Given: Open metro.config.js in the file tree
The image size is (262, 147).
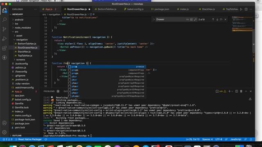Looking at the screenshot, I should (23, 116).
